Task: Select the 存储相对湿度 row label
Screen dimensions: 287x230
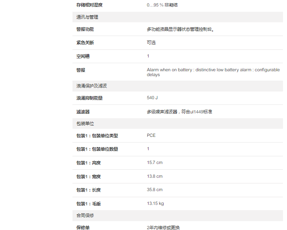Action: 89,5
